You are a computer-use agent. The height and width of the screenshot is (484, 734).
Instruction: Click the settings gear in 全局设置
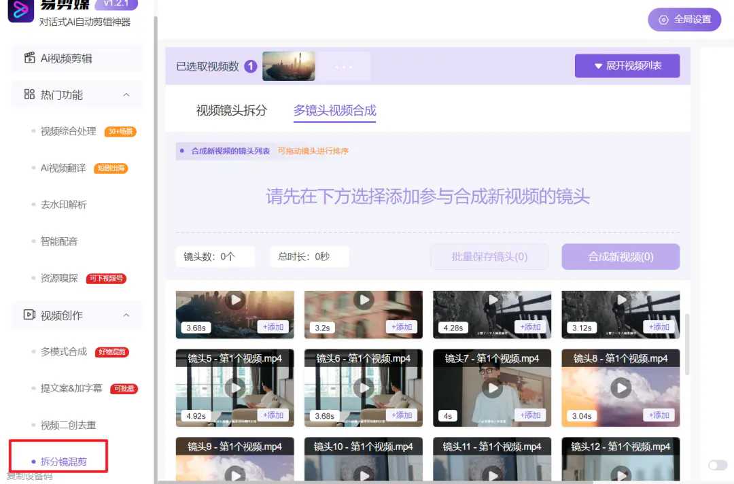coord(663,20)
